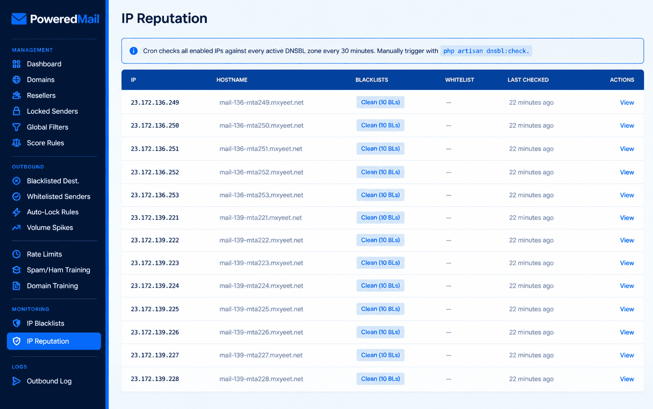The width and height of the screenshot is (653, 409).
Task: Click hostname mail-139-mta222.mxyeet.net
Action: tap(261, 240)
